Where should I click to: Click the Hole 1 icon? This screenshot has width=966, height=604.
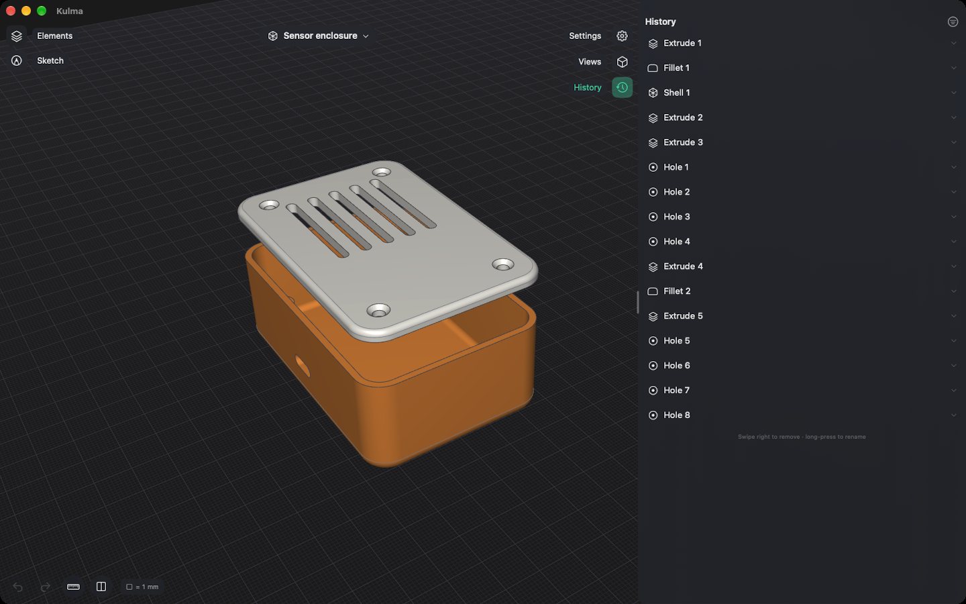653,168
